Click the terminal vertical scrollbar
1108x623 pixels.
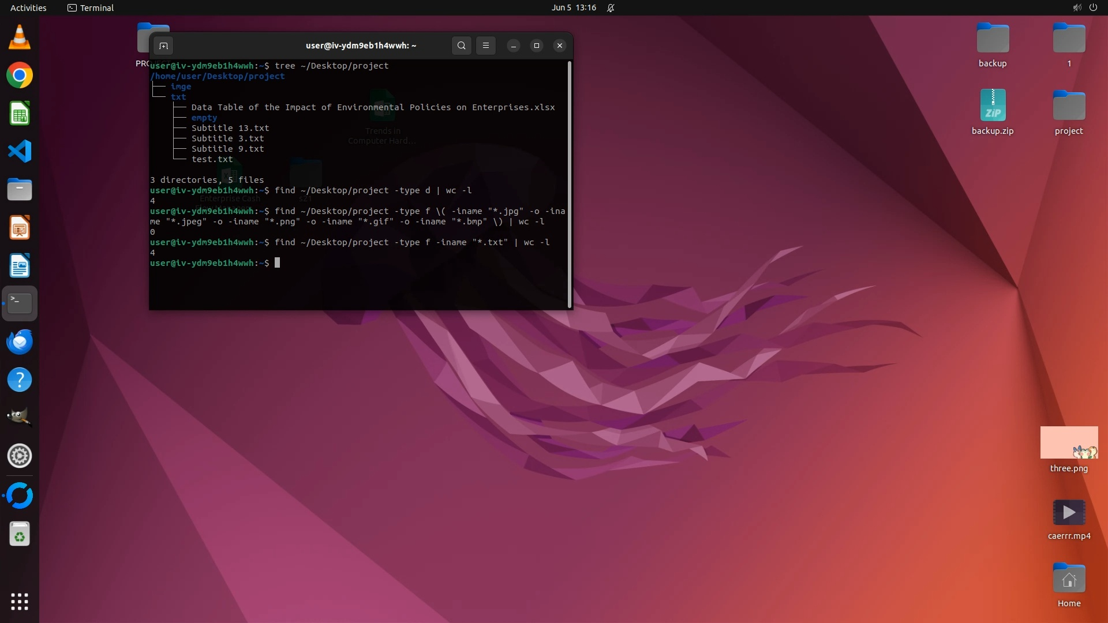click(x=570, y=185)
